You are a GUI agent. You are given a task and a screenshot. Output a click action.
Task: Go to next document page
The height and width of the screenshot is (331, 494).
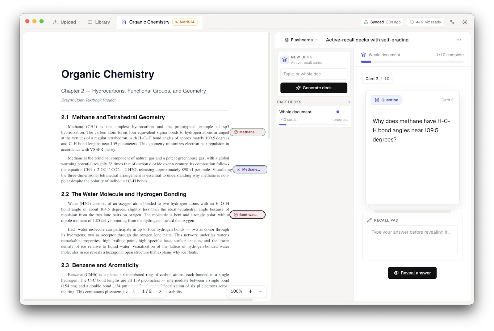(x=160, y=291)
